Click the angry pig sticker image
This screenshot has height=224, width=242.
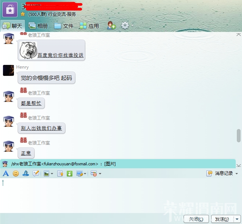coord(28,50)
